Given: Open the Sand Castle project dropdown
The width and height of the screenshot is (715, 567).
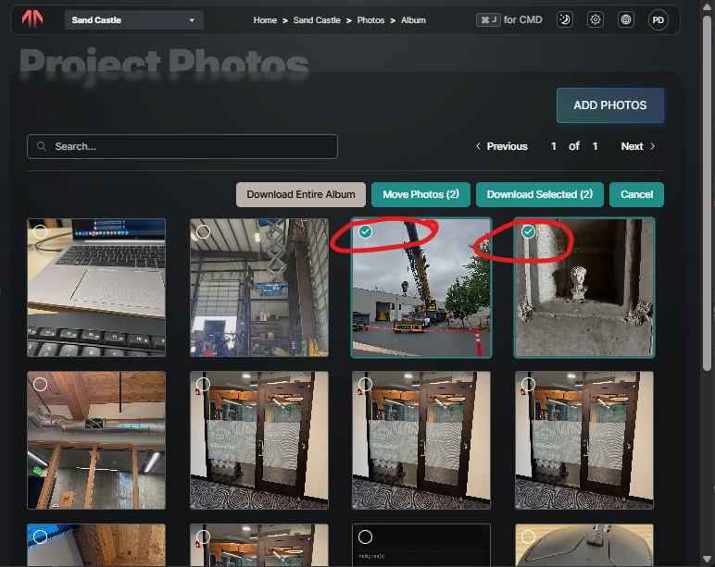Looking at the screenshot, I should point(134,20).
